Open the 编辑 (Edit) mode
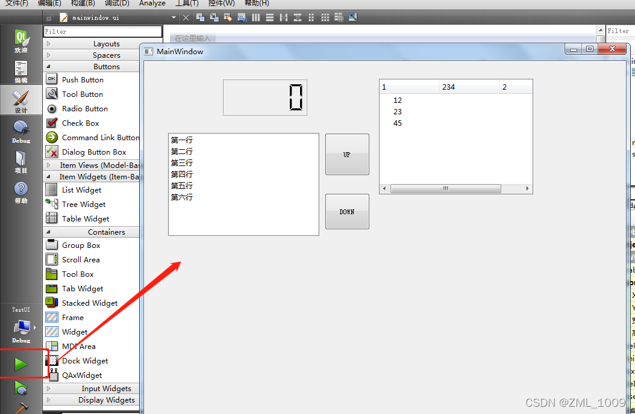Screen dimensions: 635x414 pos(21,72)
